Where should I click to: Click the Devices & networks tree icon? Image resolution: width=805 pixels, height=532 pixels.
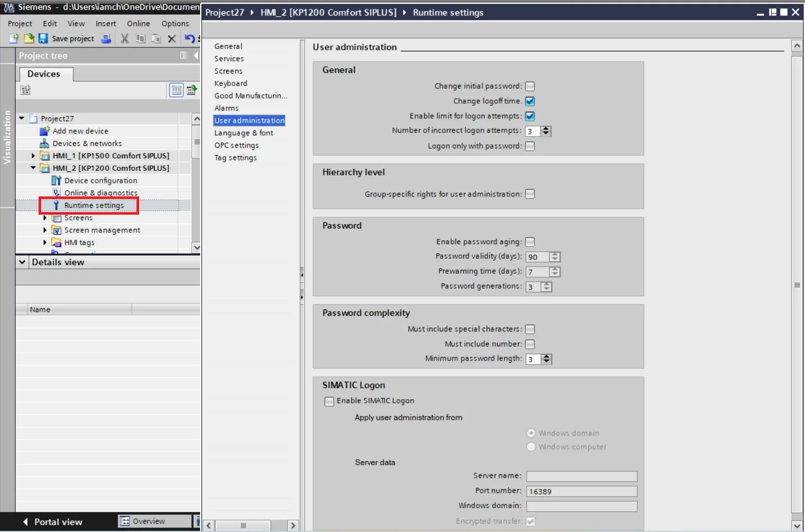(x=45, y=143)
